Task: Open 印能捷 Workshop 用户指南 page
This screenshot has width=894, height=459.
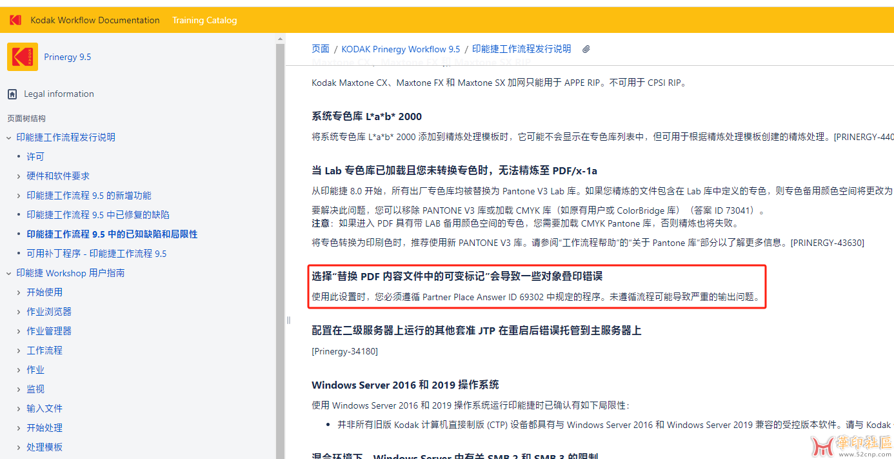Action: pyautogui.click(x=70, y=273)
